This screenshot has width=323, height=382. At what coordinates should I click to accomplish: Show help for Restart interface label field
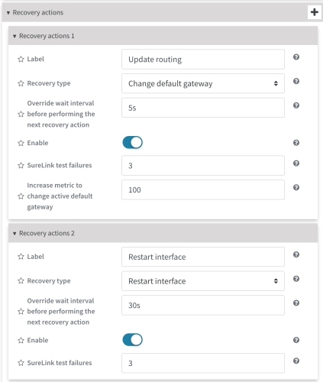296,254
